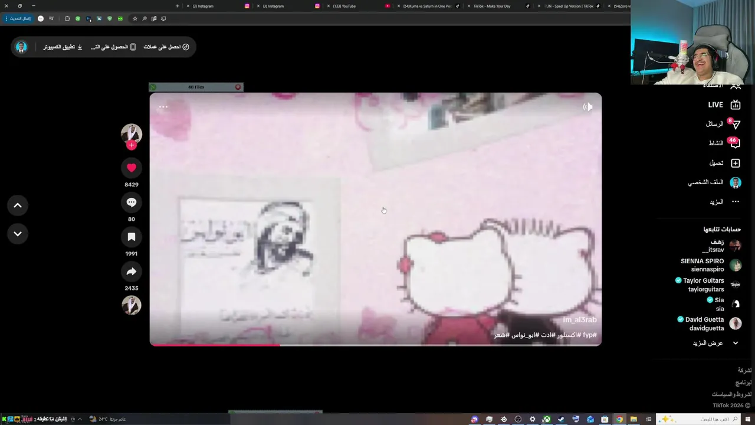Screen dimensions: 755x425
Task: Bookmark this page with the star icon
Action: tap(135, 18)
